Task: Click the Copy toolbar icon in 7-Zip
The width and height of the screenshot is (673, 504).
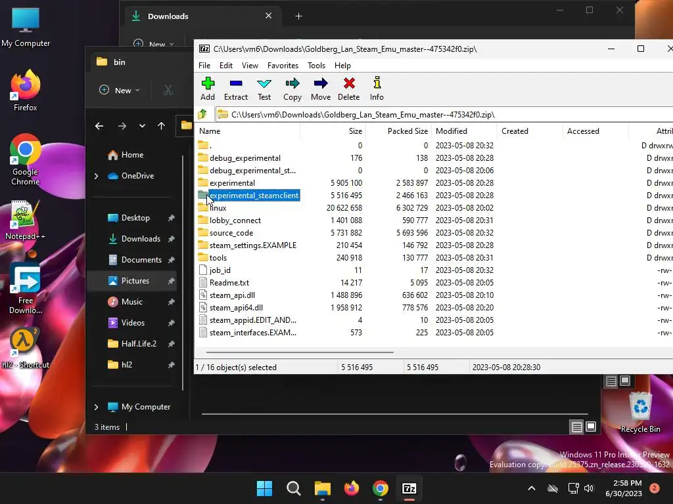Action: coord(292,89)
